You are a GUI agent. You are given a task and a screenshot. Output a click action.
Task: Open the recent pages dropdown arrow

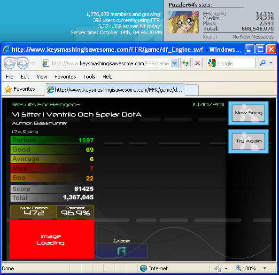33,63
